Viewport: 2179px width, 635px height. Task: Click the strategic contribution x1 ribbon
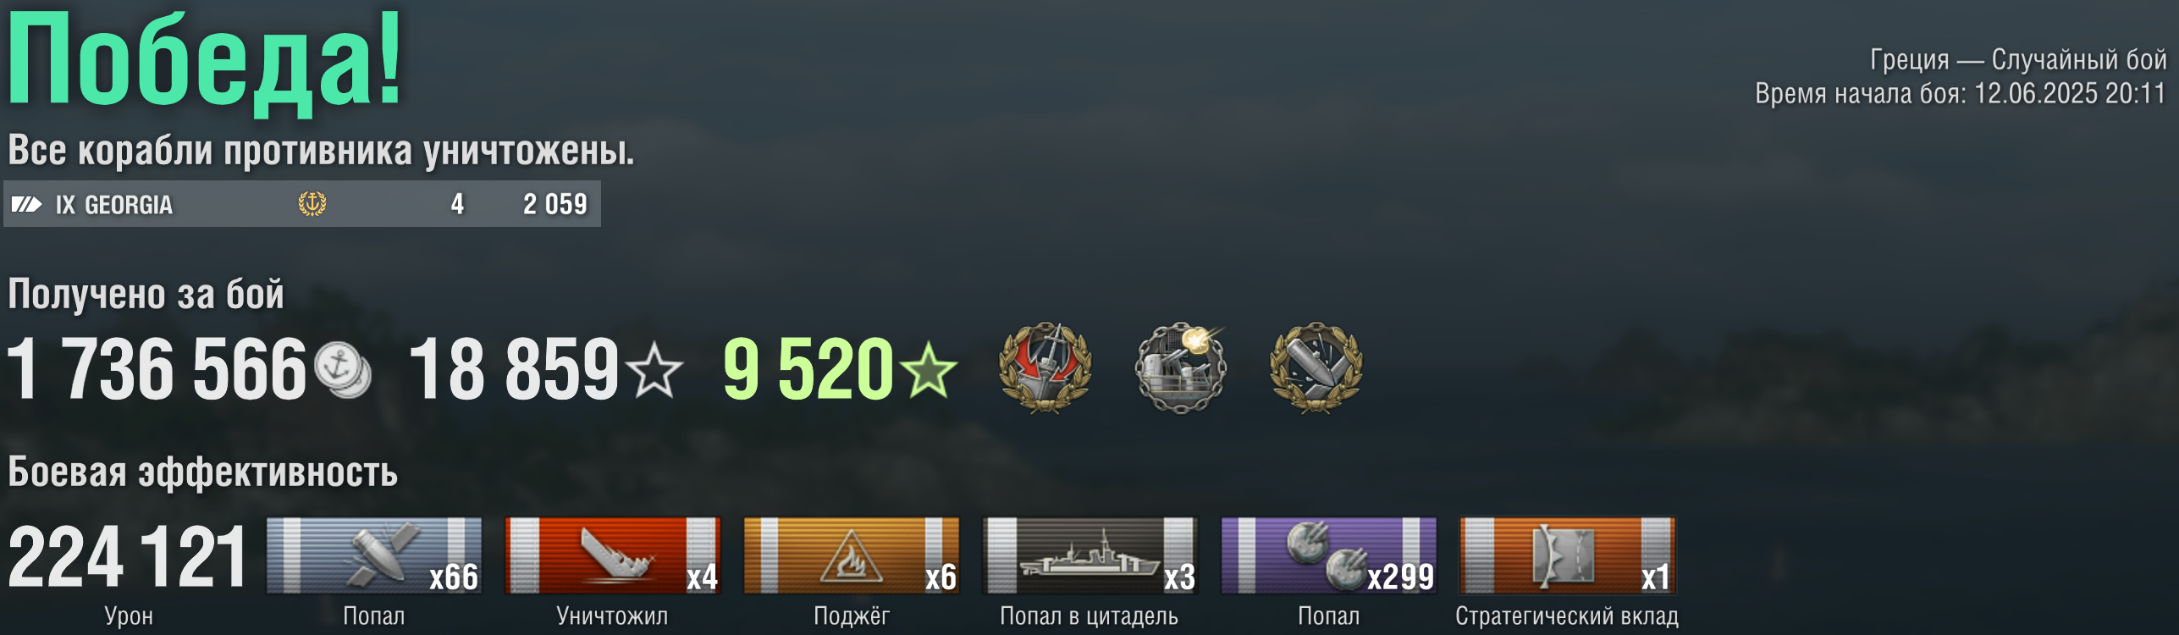tap(1568, 555)
